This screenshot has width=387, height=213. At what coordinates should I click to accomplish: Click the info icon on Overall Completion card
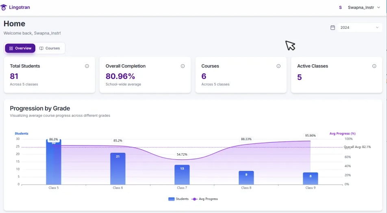183,66
